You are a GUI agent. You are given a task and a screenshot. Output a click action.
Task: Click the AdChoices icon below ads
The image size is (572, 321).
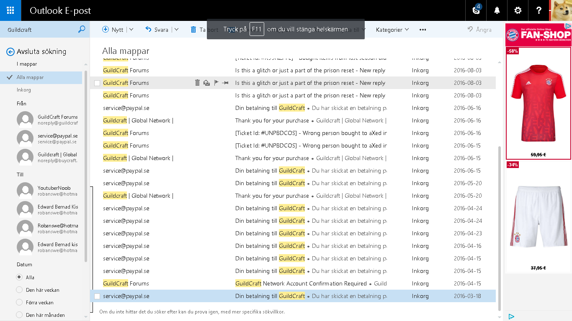pos(511,316)
